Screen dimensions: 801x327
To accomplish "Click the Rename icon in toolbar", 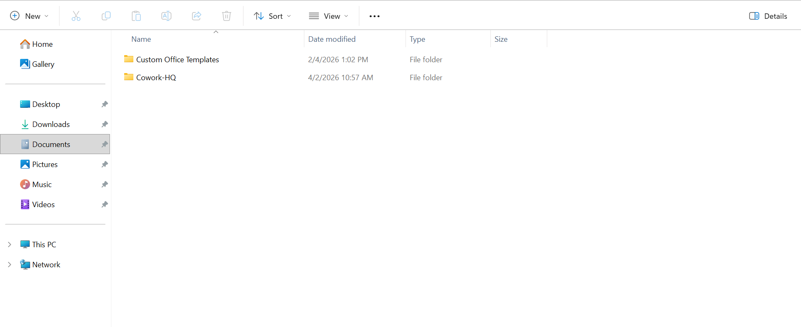I will pos(166,16).
